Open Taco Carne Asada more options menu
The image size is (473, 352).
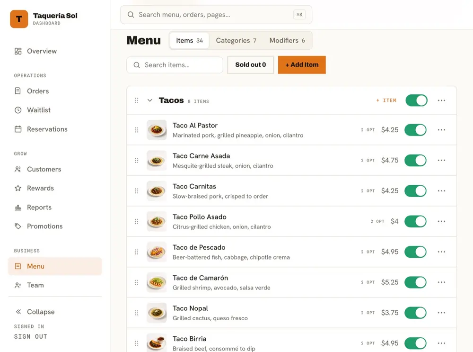point(441,161)
